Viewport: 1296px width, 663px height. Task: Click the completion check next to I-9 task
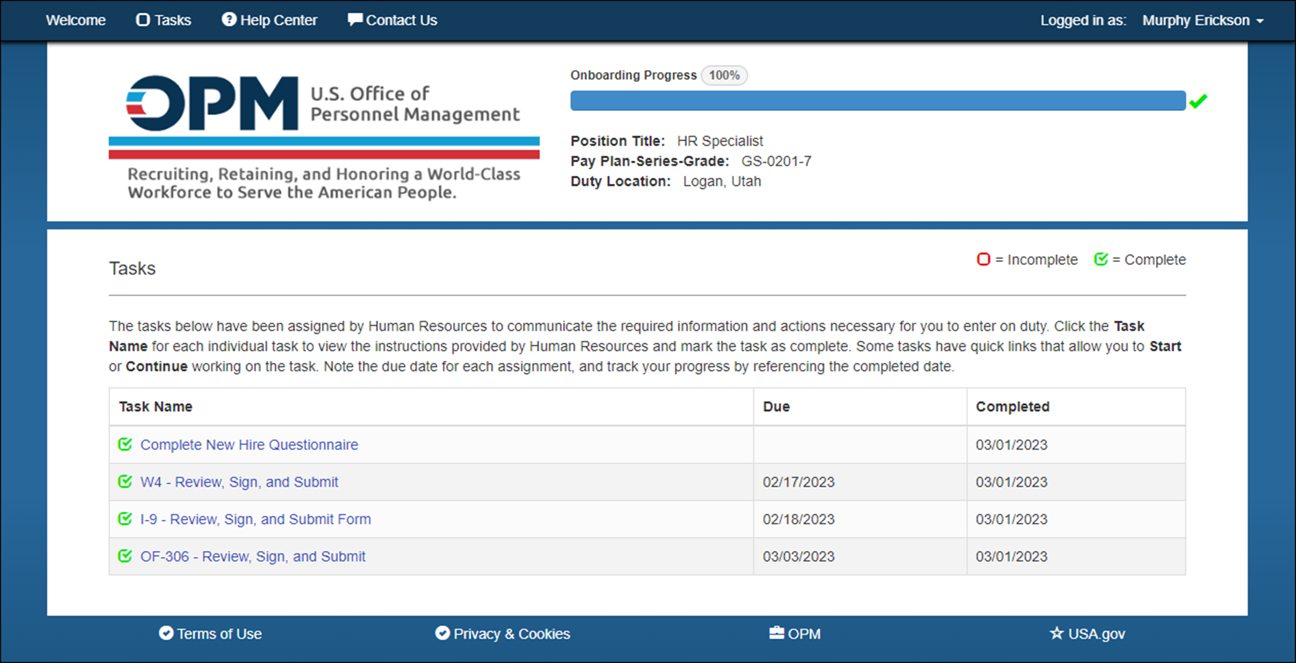click(x=124, y=519)
